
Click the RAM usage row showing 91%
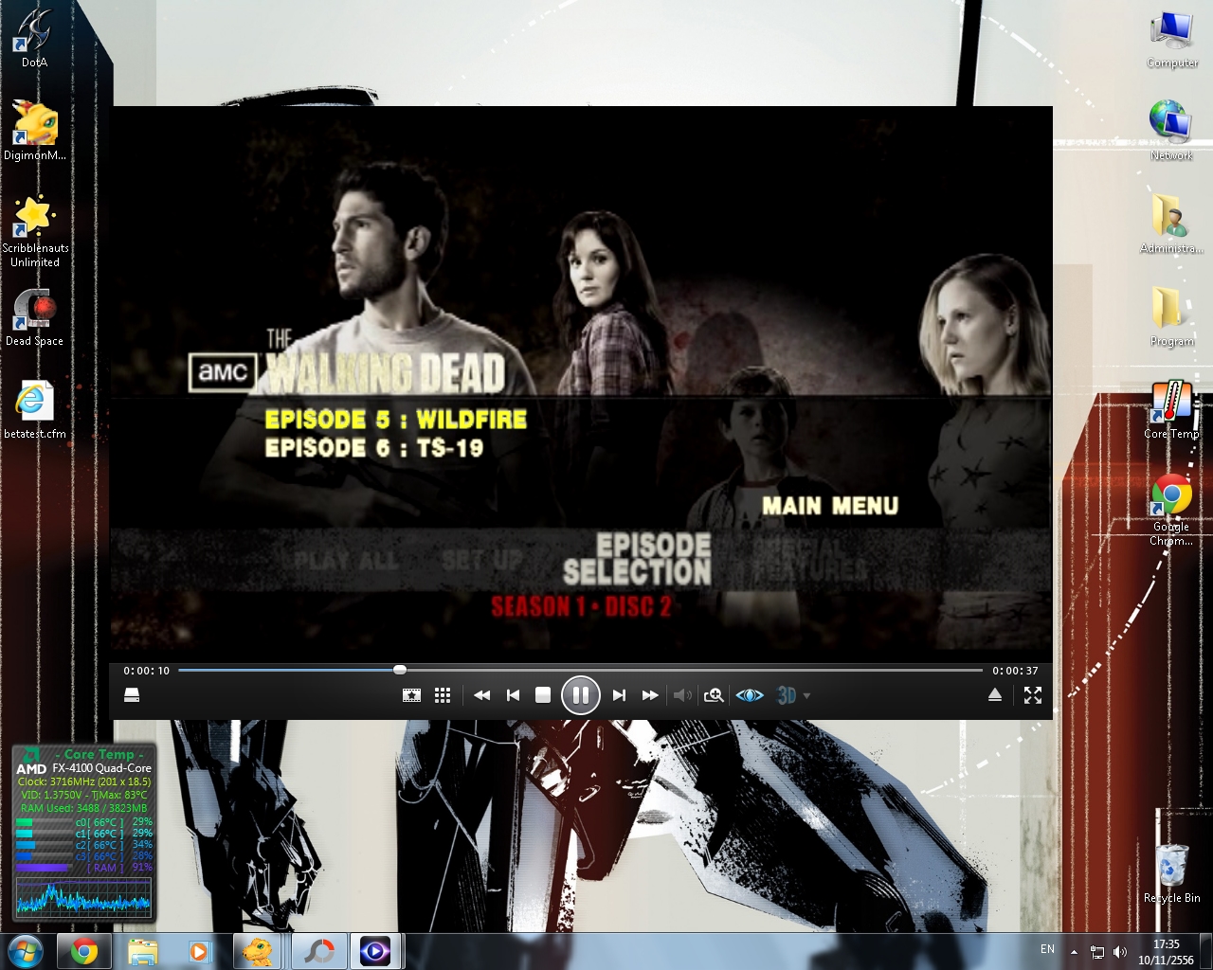(x=84, y=868)
